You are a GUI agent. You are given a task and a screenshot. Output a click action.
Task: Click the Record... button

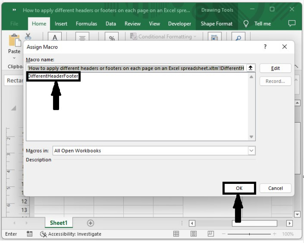pos(275,81)
